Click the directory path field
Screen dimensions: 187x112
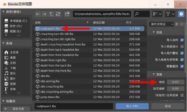tap(102, 14)
